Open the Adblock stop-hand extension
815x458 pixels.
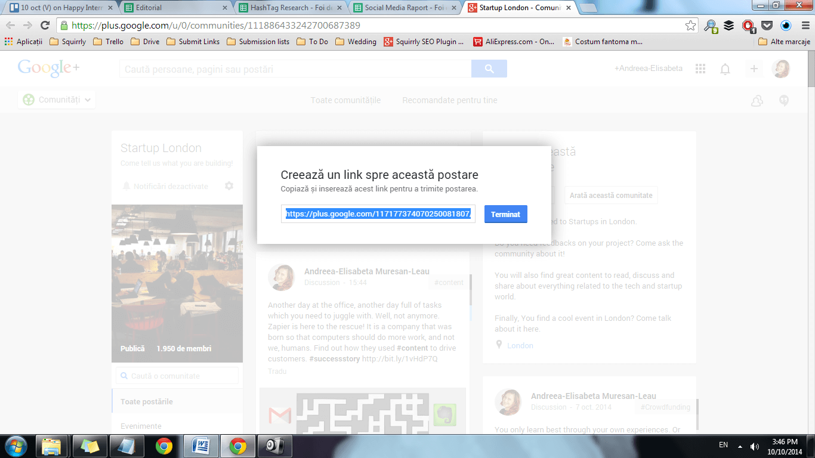(748, 26)
